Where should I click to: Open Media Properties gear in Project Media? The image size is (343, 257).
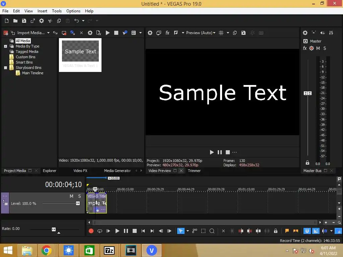(90, 33)
